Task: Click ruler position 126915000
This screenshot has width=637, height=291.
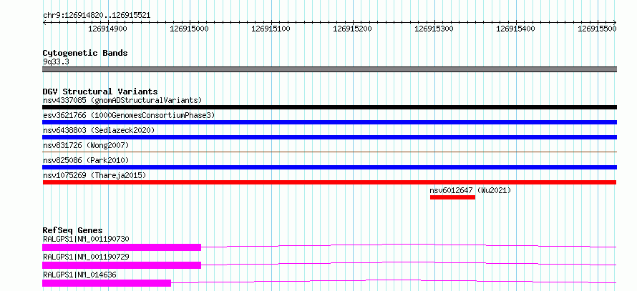Action: click(x=190, y=29)
